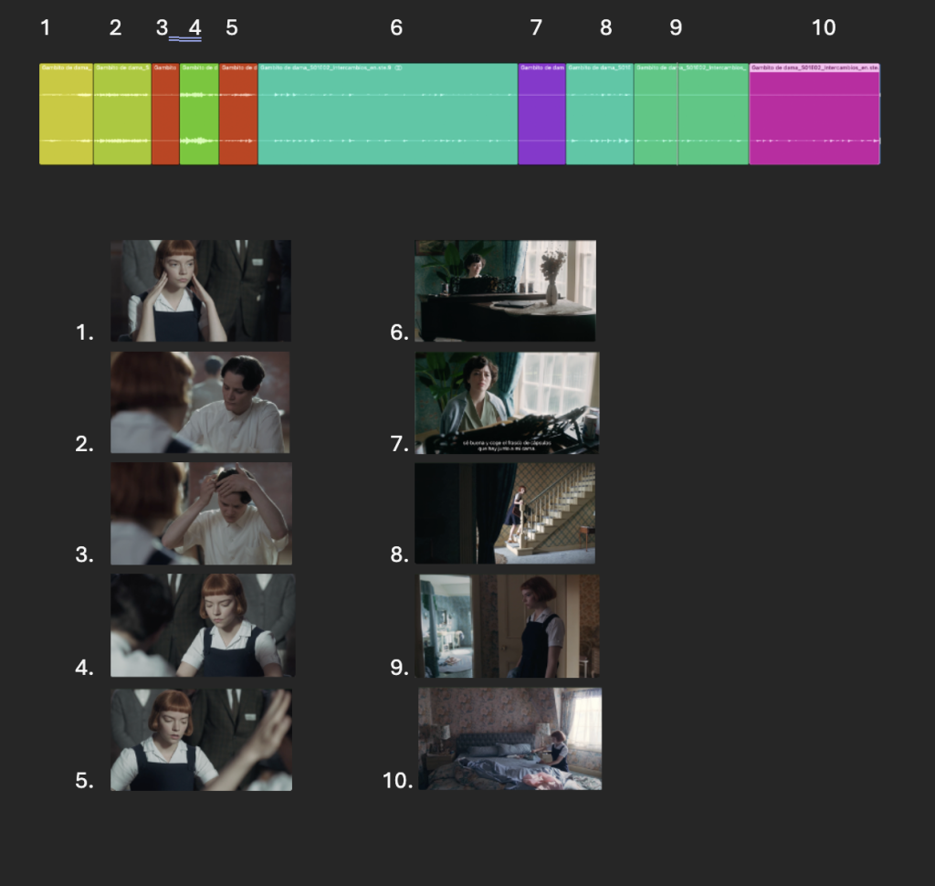Image resolution: width=935 pixels, height=886 pixels.
Task: Select the lime-green clip numbered 2
Action: 122,113
